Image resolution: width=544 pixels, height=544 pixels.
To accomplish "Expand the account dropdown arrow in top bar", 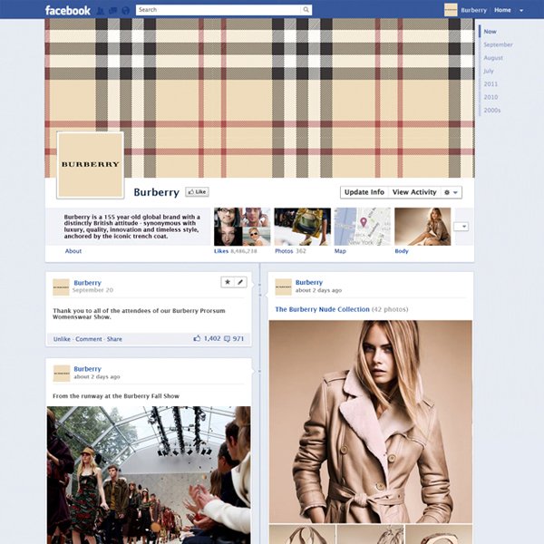I will (521, 11).
